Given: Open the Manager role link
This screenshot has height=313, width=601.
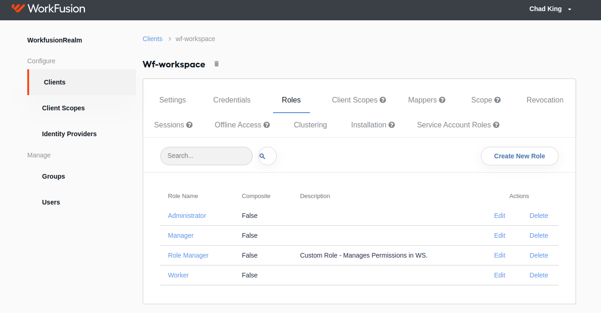Looking at the screenshot, I should [x=181, y=235].
